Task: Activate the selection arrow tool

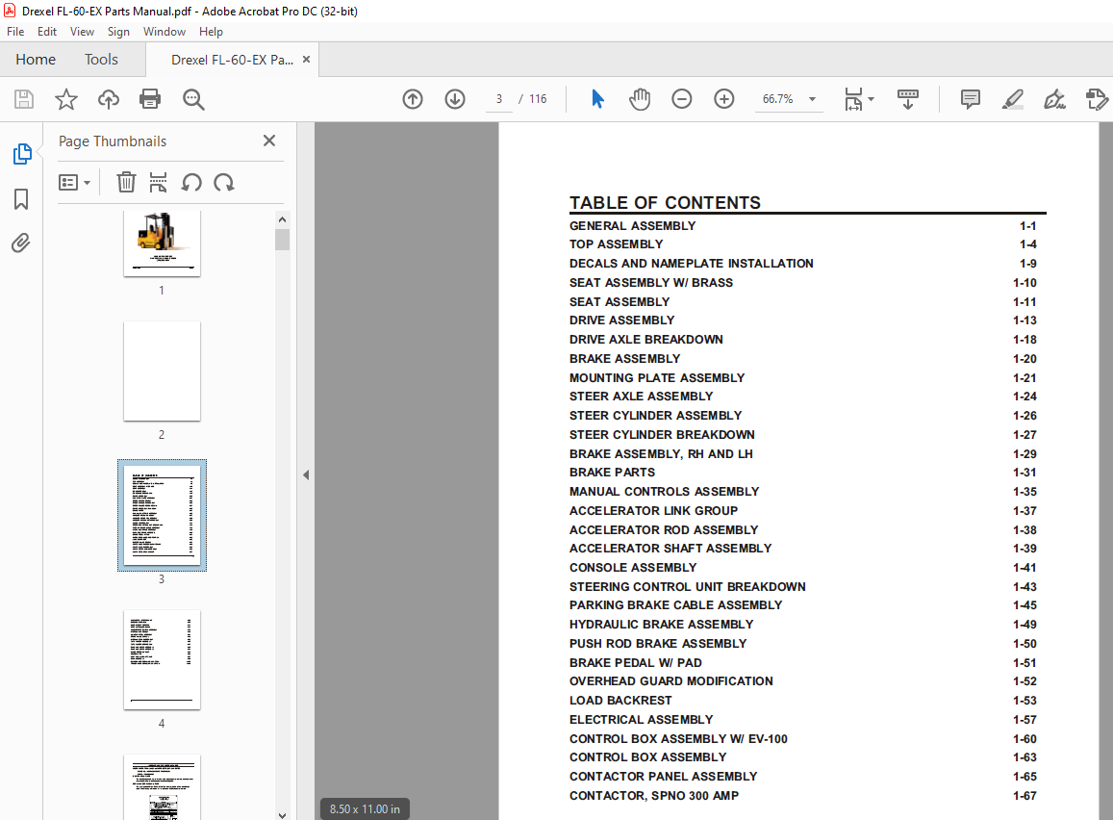Action: [597, 99]
